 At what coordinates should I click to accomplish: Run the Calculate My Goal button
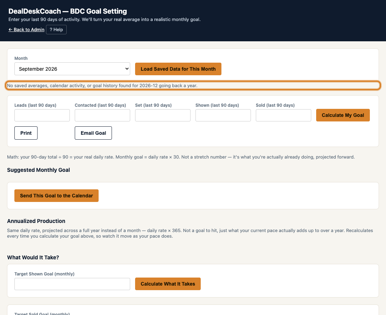(343, 115)
